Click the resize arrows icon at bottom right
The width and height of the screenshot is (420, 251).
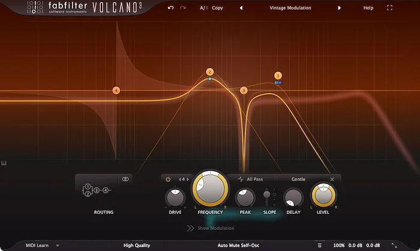pos(394,245)
